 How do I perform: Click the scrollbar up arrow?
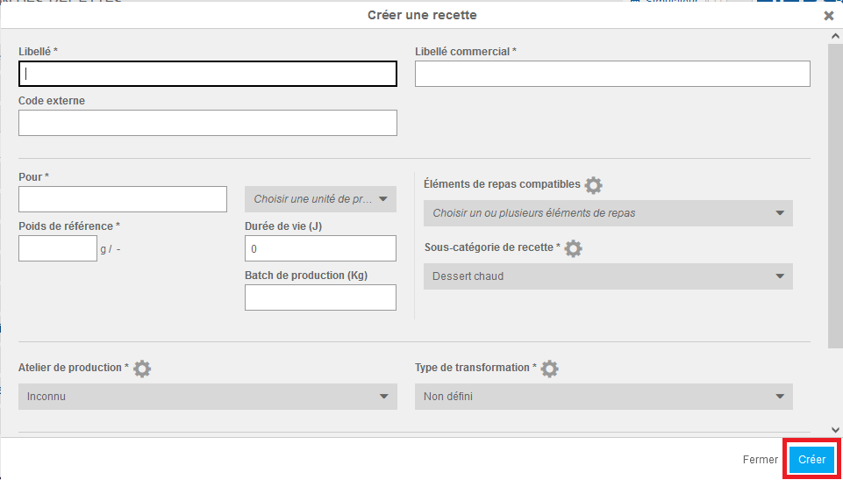pos(835,35)
